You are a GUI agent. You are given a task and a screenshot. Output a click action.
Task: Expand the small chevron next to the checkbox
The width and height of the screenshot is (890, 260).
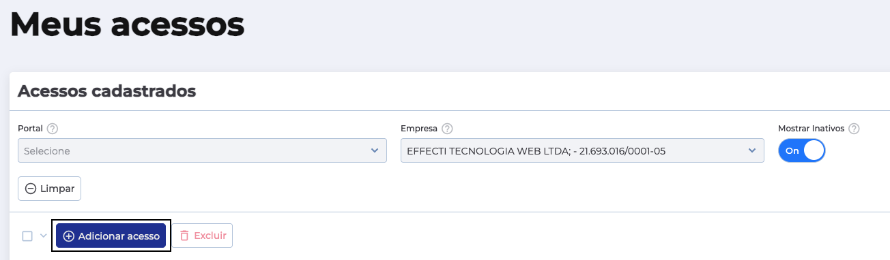(x=44, y=236)
